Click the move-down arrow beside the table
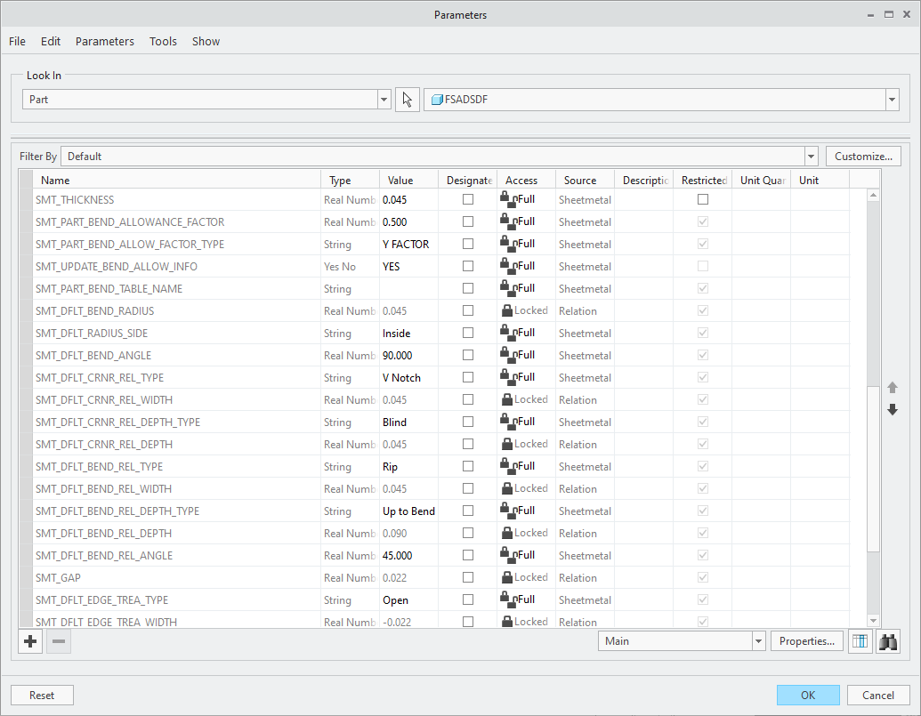 point(893,409)
